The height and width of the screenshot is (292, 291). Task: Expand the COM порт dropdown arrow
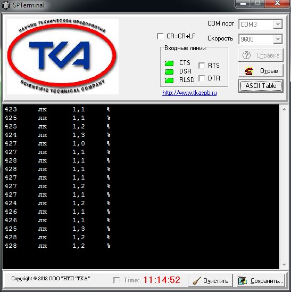[x=278, y=24]
